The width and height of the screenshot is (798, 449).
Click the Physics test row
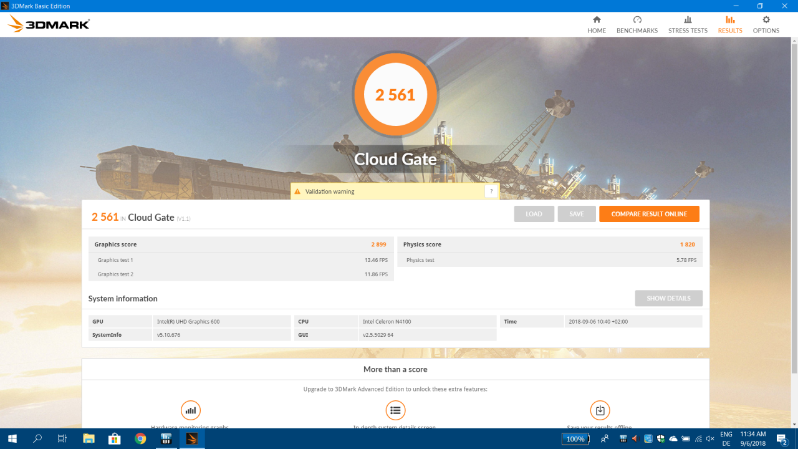click(x=550, y=260)
